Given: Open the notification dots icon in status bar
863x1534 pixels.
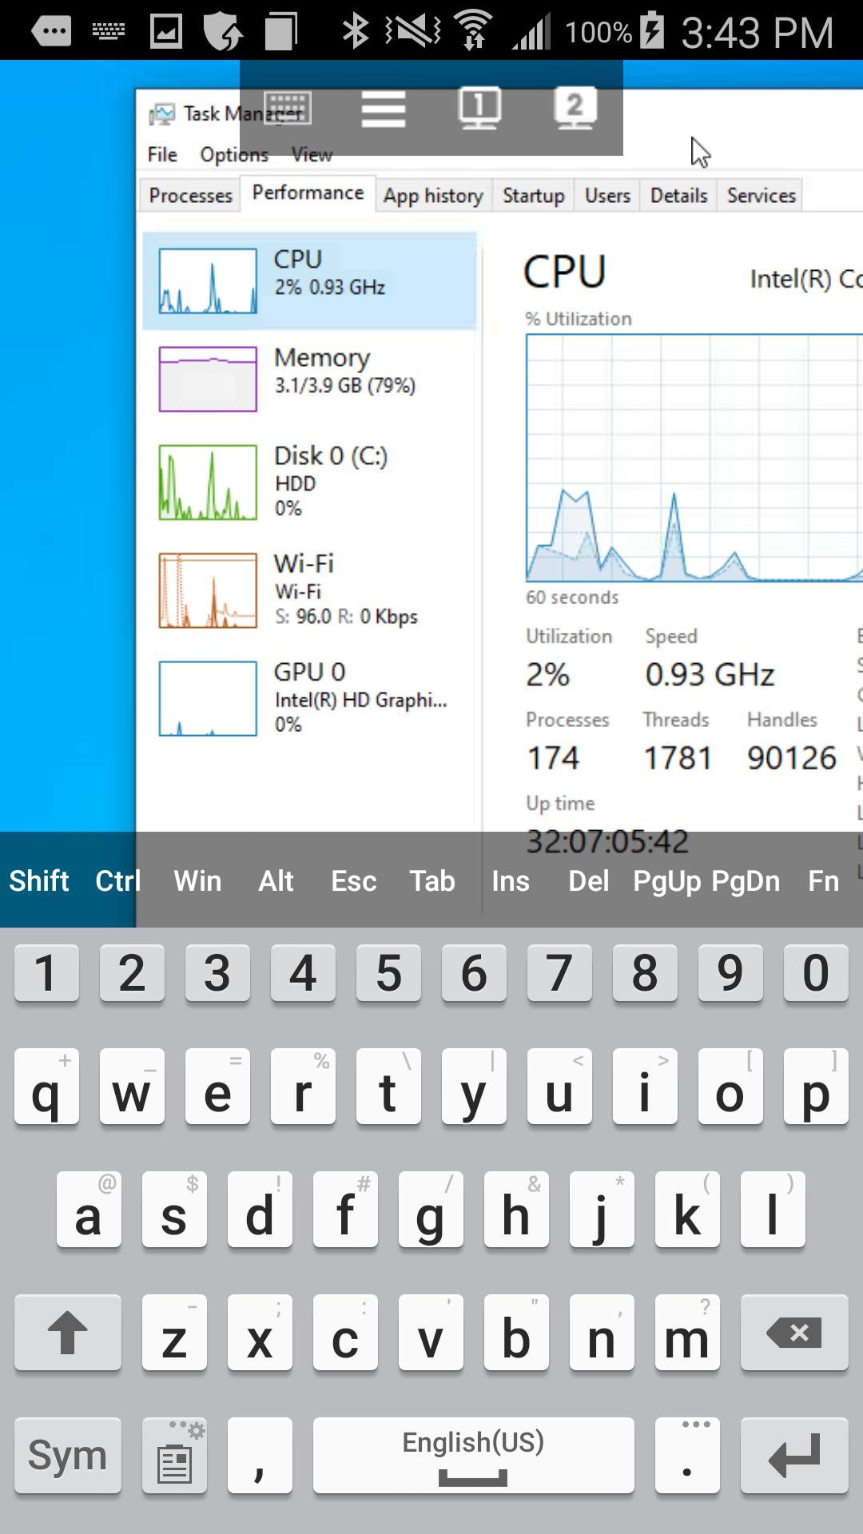Looking at the screenshot, I should pyautogui.click(x=51, y=31).
